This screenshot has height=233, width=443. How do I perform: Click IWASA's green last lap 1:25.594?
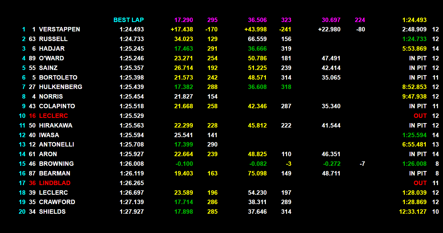coord(414,135)
